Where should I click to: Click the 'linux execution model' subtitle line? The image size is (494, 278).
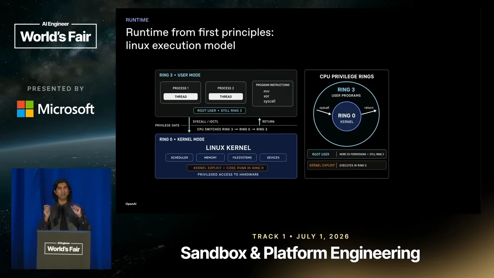[x=180, y=46]
